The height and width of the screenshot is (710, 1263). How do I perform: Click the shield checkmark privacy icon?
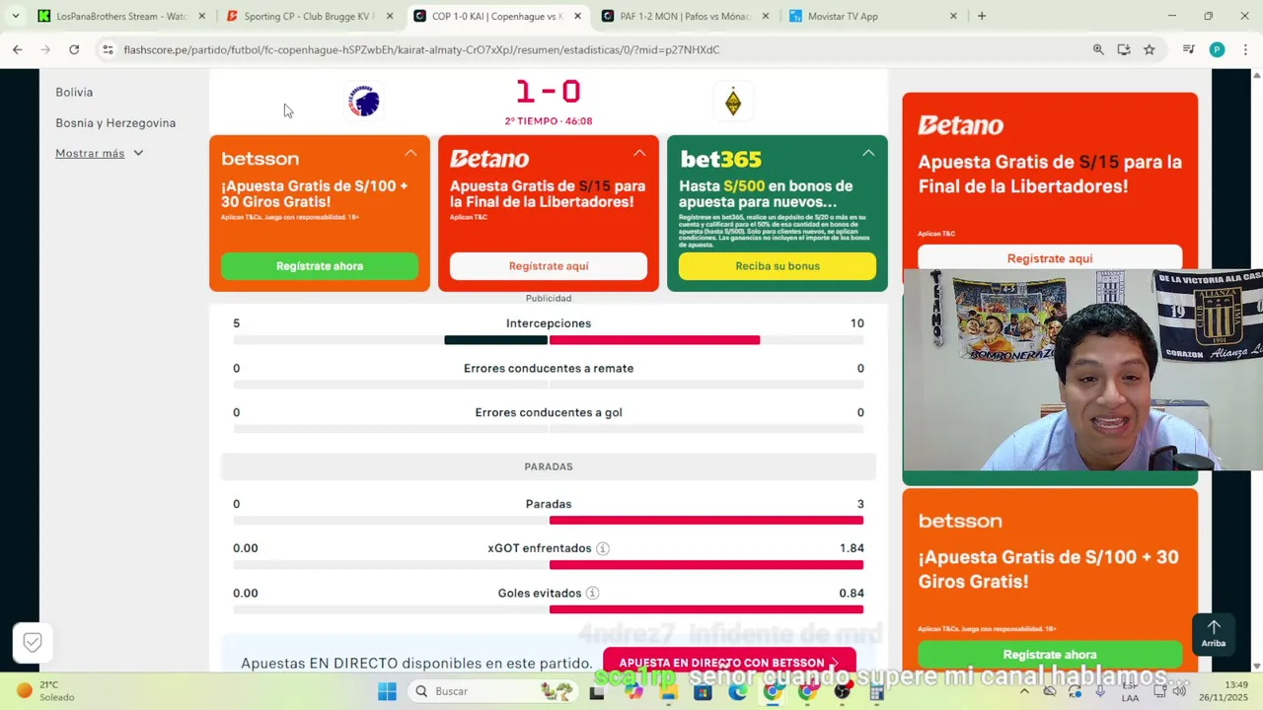(x=33, y=643)
